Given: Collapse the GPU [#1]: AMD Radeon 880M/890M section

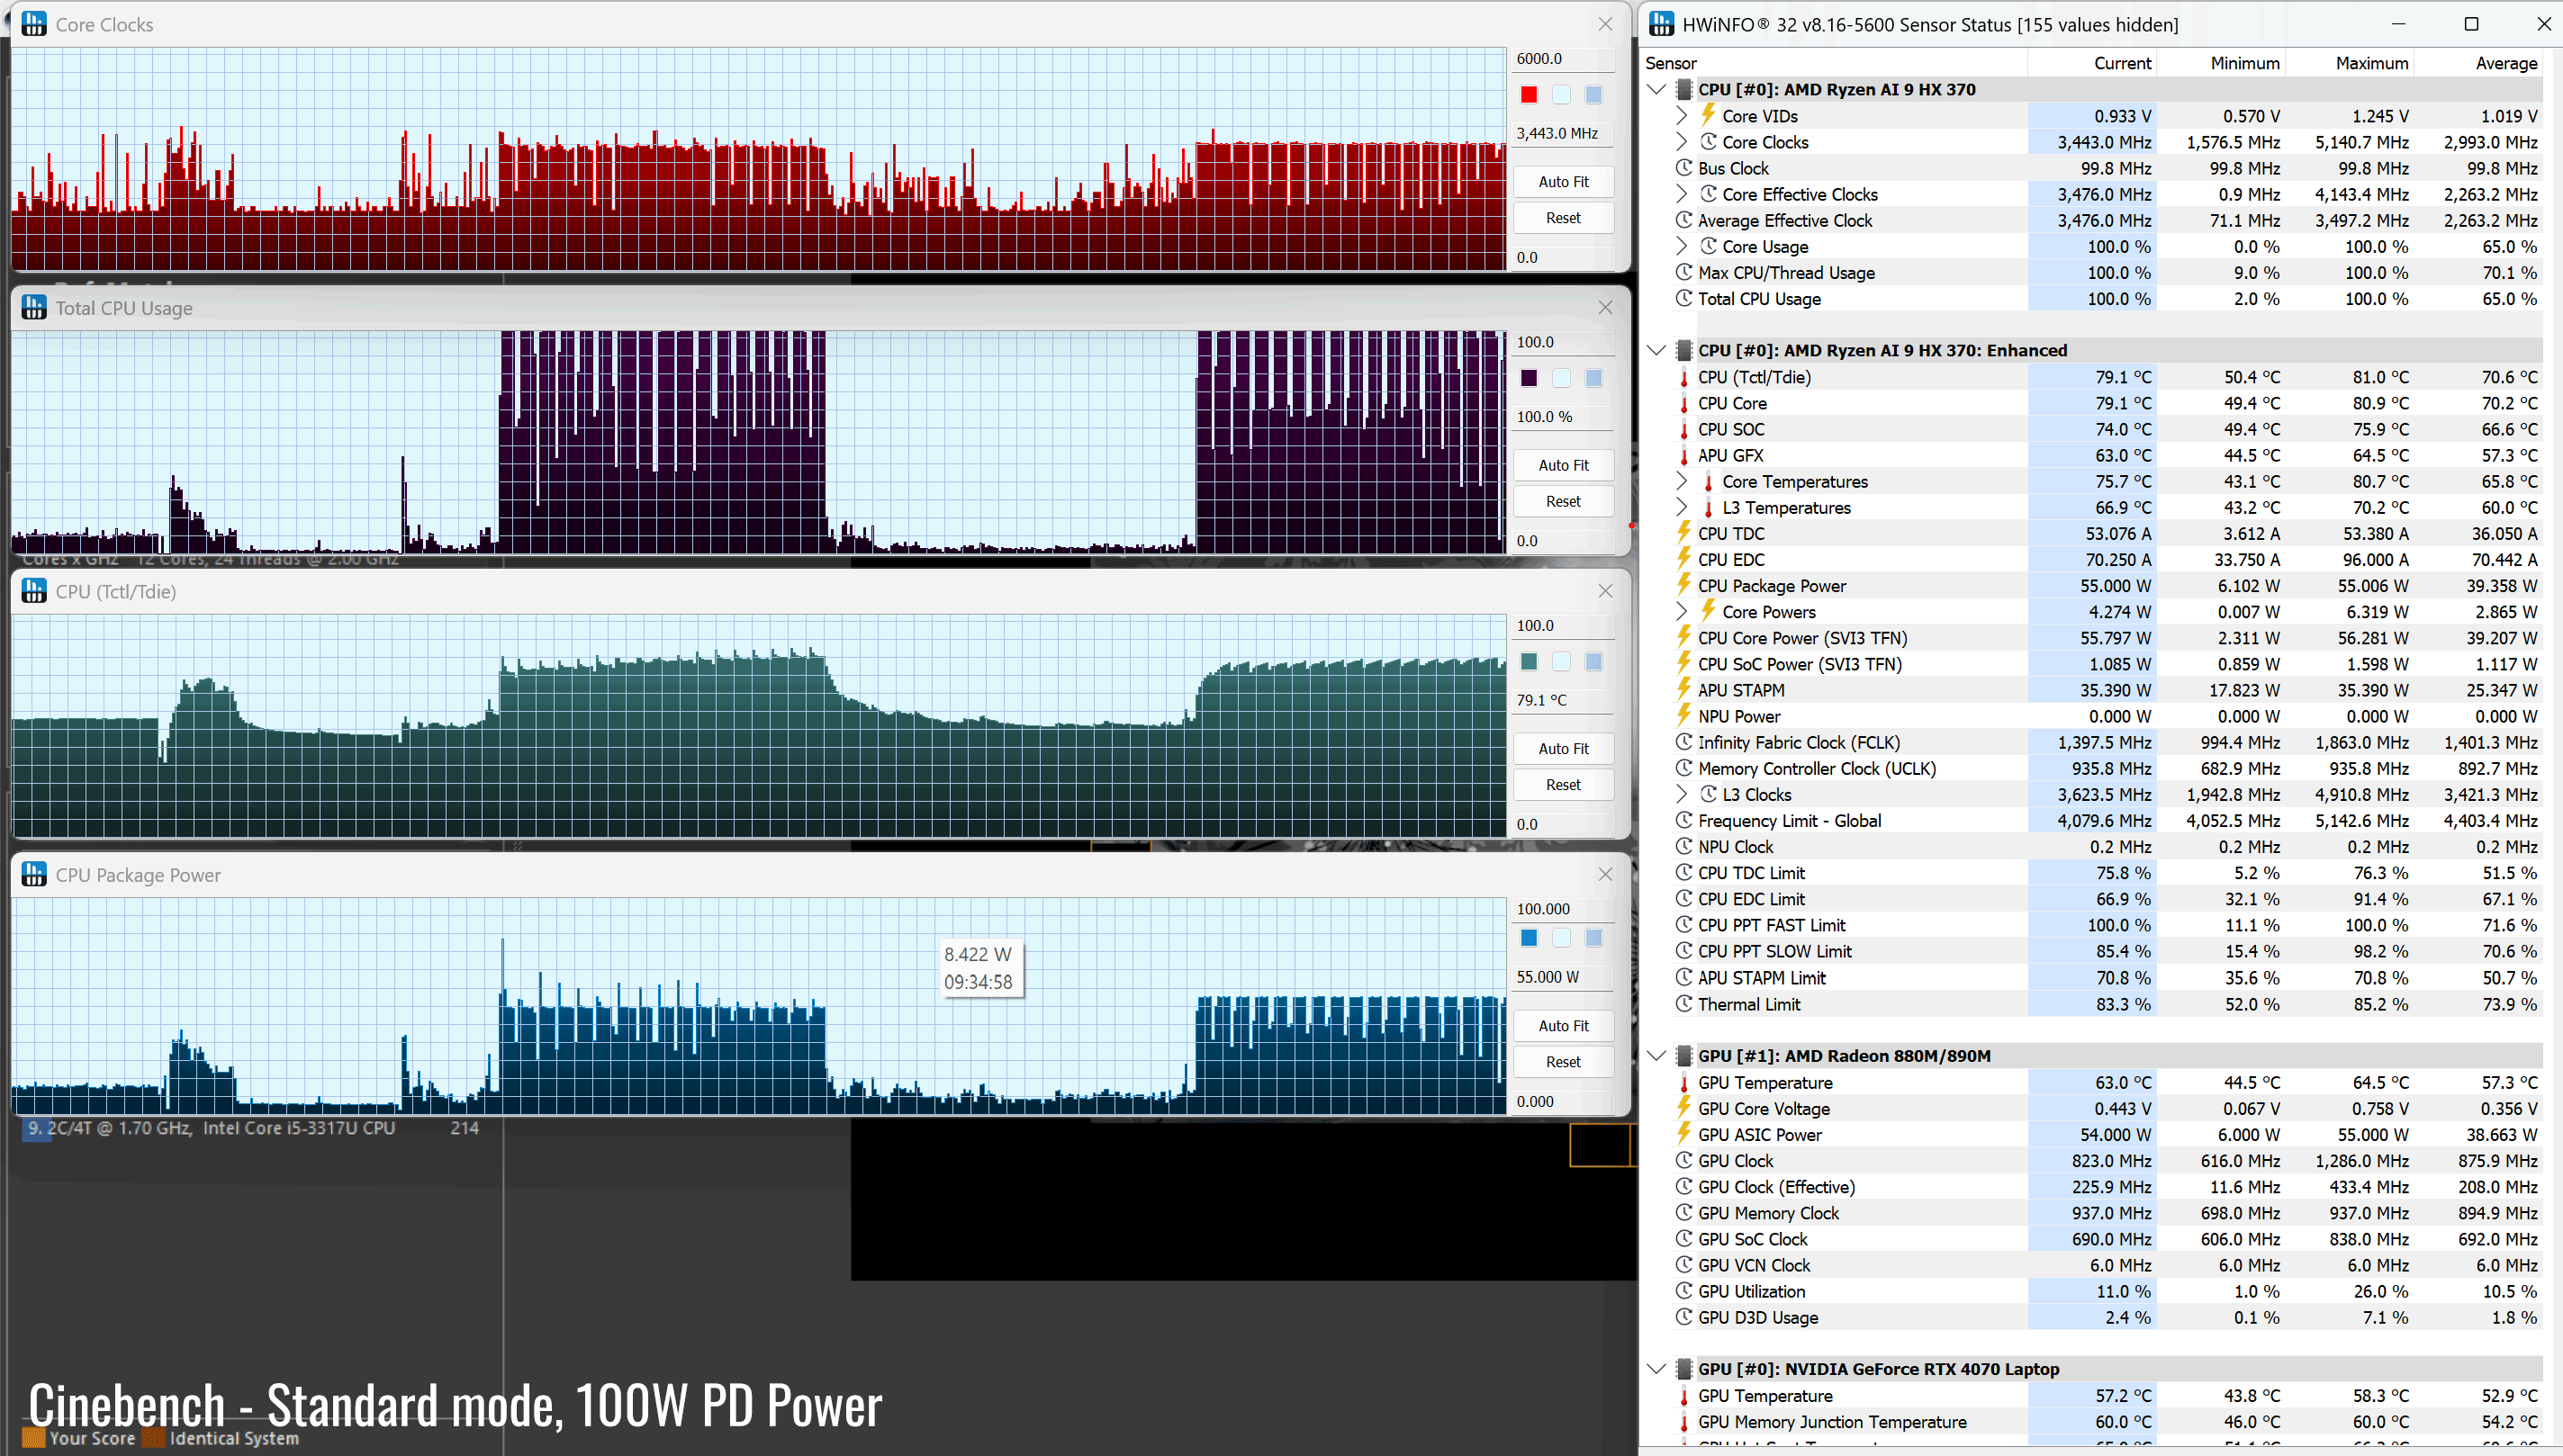Looking at the screenshot, I should (x=1656, y=1055).
